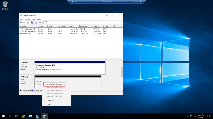Image resolution: width=213 pixels, height=119 pixels.
Task: Open the Recycle Bin desktop icon
Action: pos(5,6)
